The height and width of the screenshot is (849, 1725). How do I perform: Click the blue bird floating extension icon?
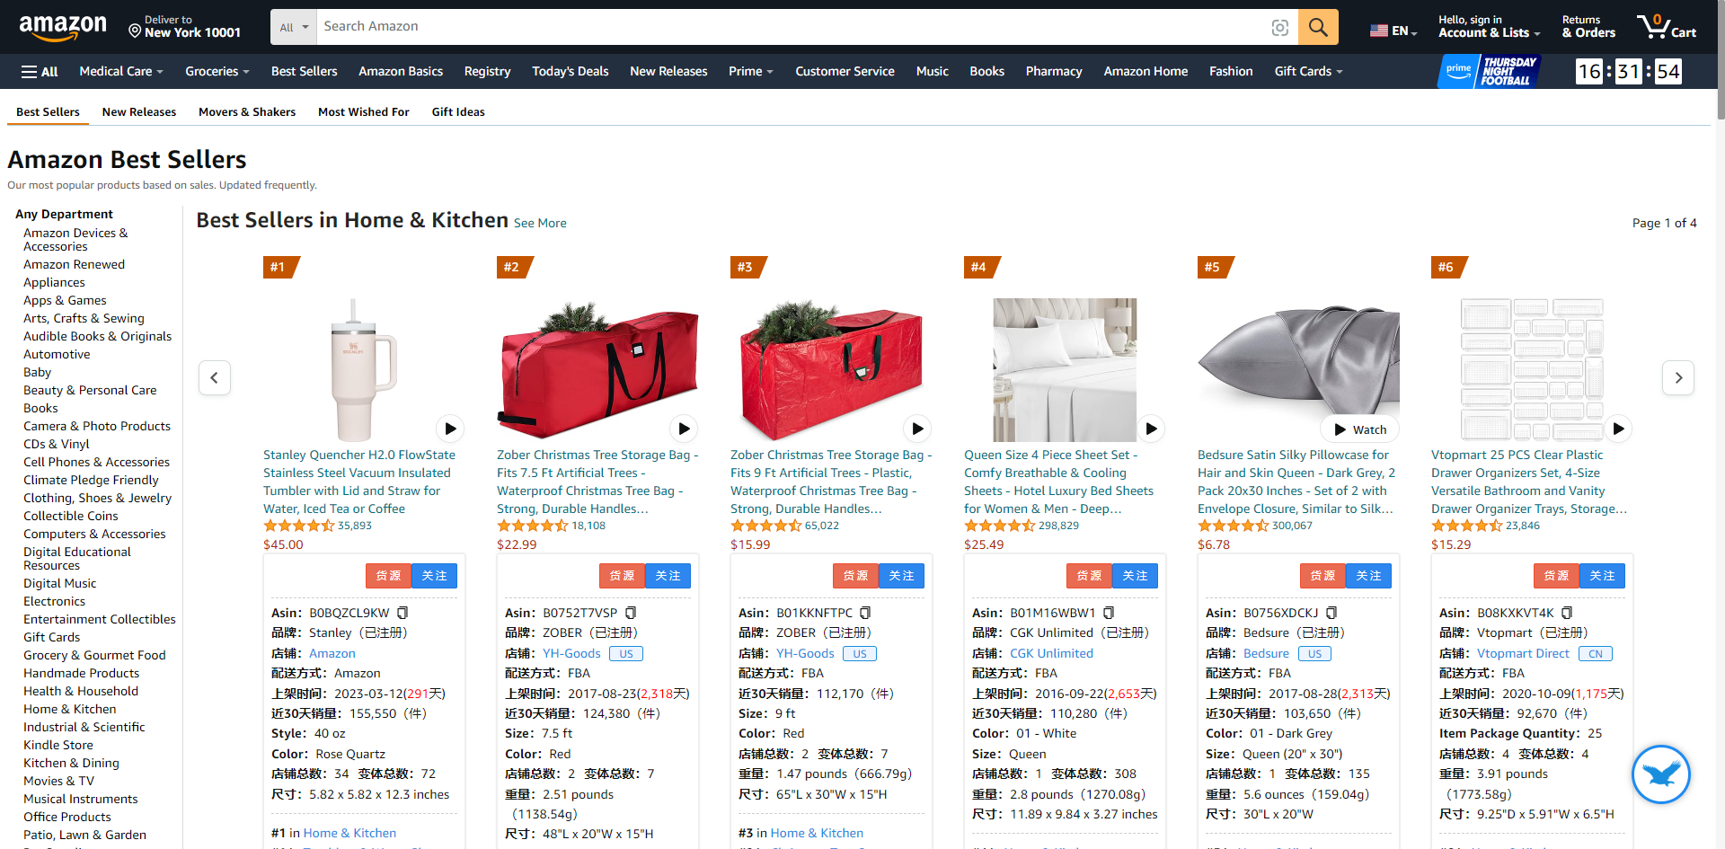coord(1660,774)
